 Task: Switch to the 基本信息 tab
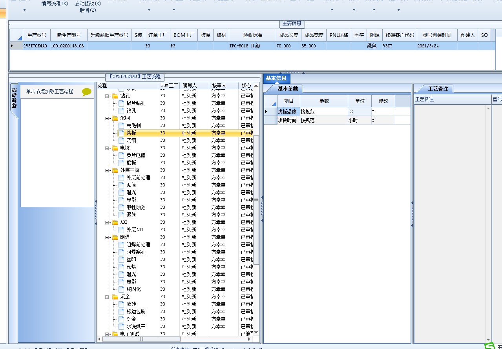(x=276, y=78)
